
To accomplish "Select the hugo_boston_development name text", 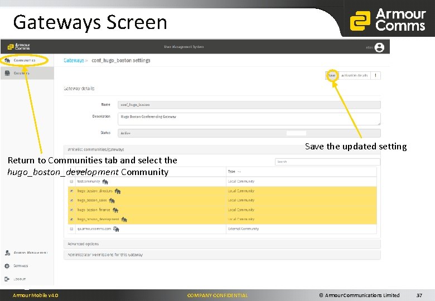I will [x=98, y=219].
